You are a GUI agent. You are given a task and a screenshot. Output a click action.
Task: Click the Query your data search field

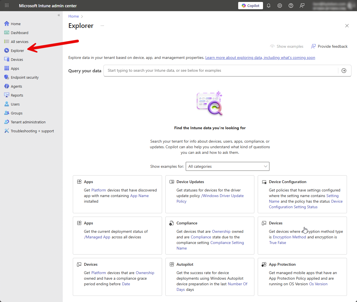coord(220,71)
